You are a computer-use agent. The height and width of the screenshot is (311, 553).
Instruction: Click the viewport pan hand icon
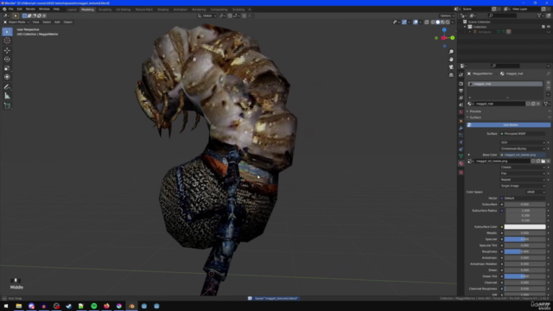(x=451, y=60)
